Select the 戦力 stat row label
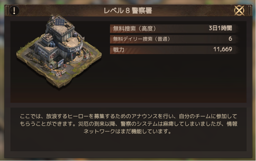 coord(119,50)
